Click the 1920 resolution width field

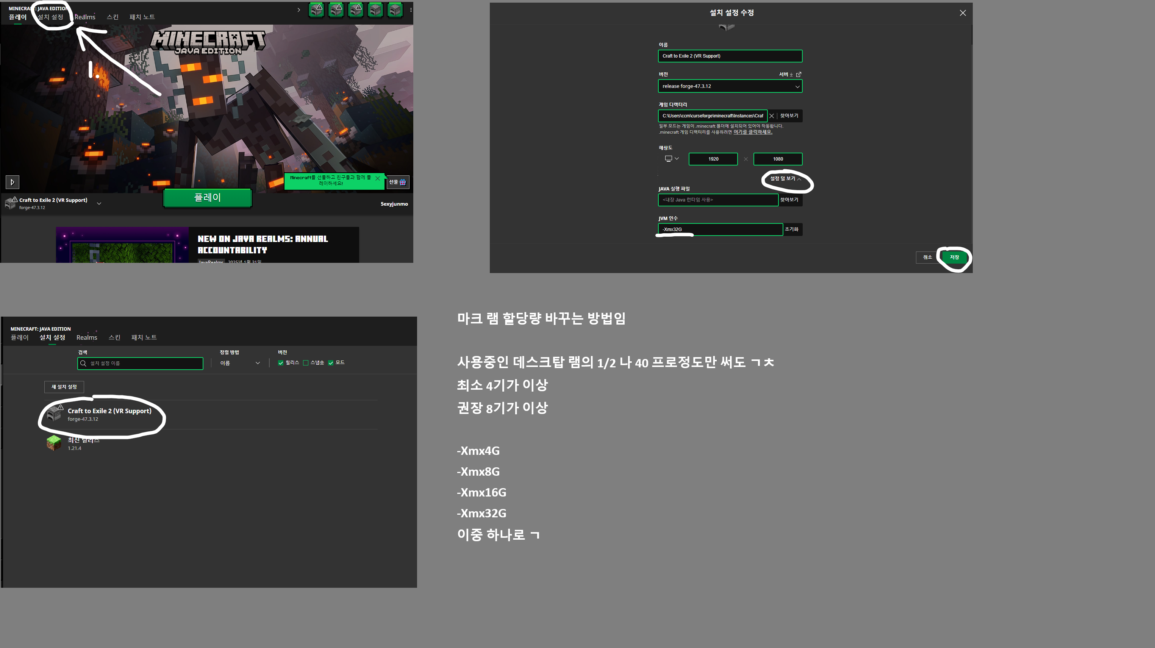pos(713,159)
